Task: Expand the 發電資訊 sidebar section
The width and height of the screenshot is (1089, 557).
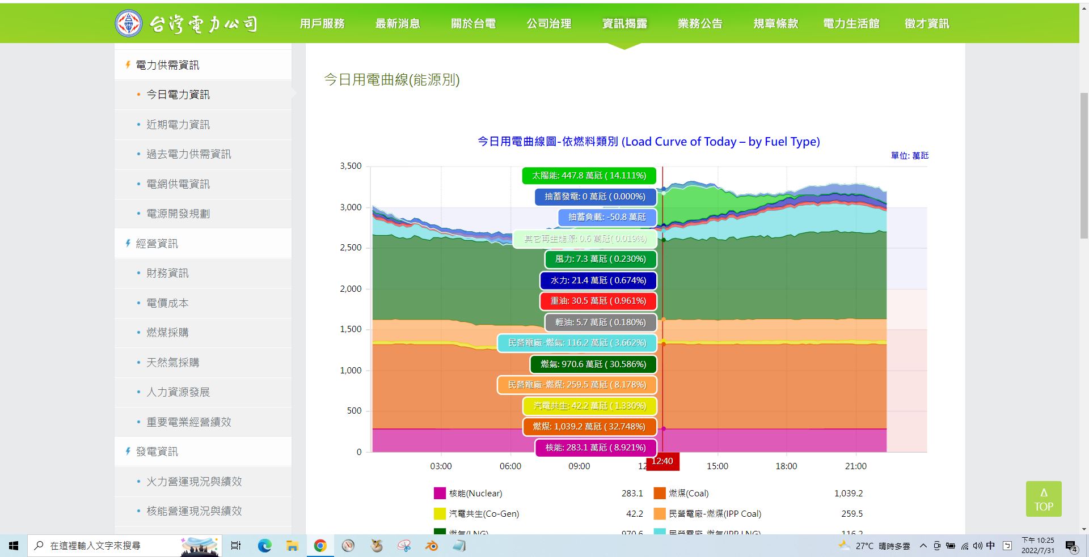Action: 203,452
